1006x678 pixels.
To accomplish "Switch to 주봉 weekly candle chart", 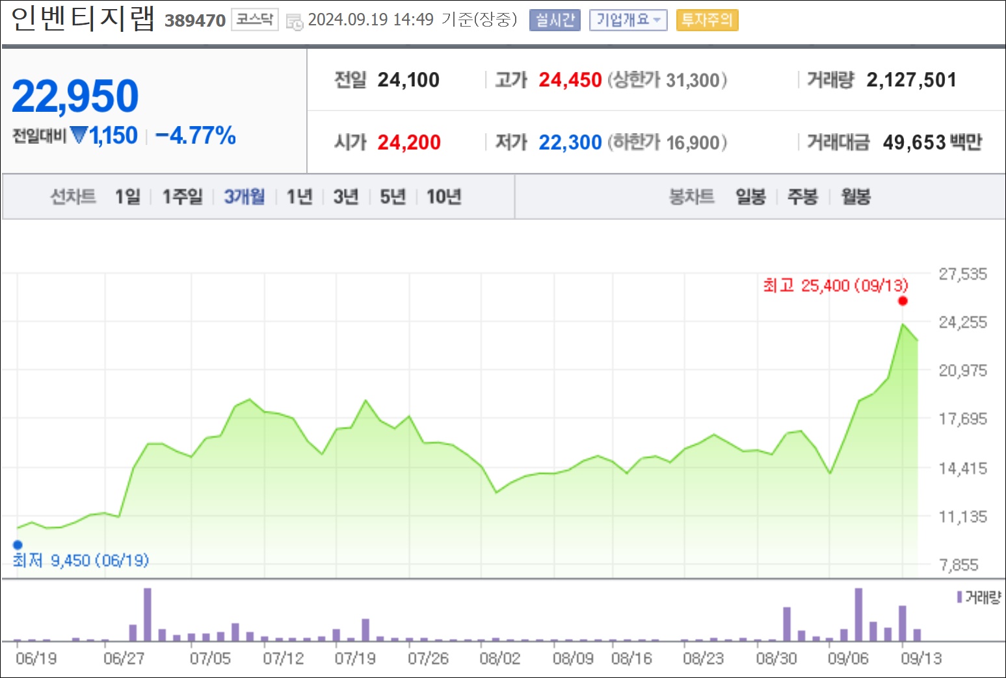I will point(802,196).
